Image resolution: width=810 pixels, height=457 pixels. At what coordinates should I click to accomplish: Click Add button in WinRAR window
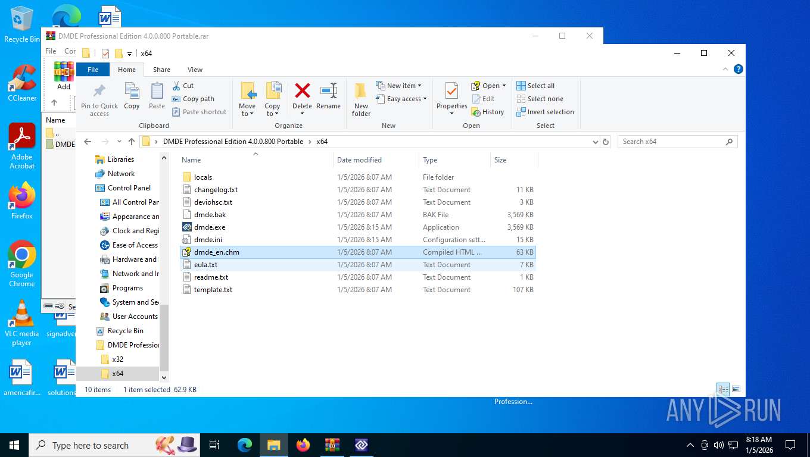64,76
